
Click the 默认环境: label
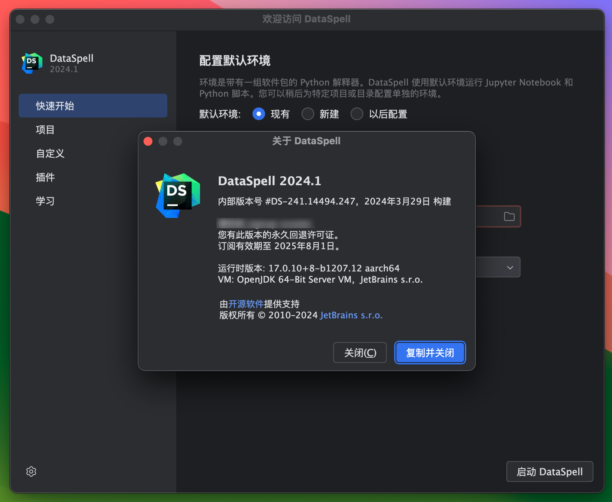pos(220,114)
